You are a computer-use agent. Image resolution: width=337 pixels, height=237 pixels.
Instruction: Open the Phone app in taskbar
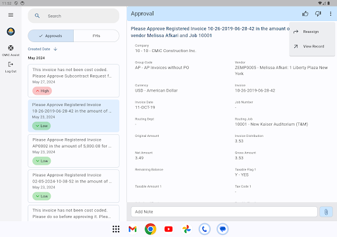point(205,229)
